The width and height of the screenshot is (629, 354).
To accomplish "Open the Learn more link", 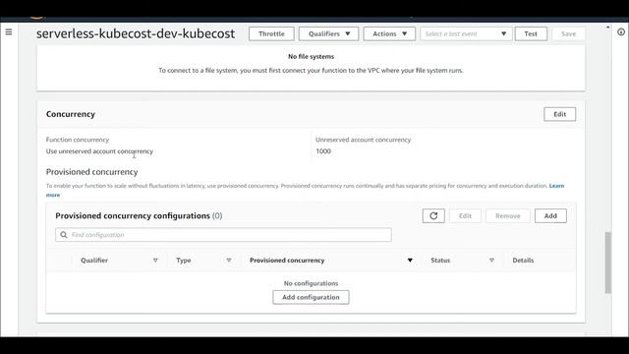I will click(x=556, y=186).
